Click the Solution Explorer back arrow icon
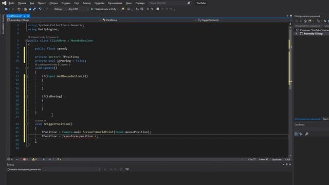Screen dimensions: 329x185 297,21
